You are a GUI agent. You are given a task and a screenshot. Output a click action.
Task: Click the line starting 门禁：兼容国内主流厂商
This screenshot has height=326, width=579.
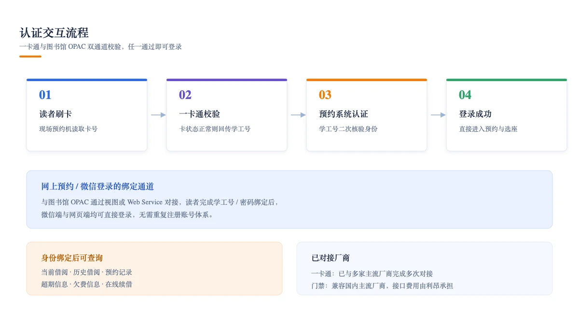click(x=382, y=285)
